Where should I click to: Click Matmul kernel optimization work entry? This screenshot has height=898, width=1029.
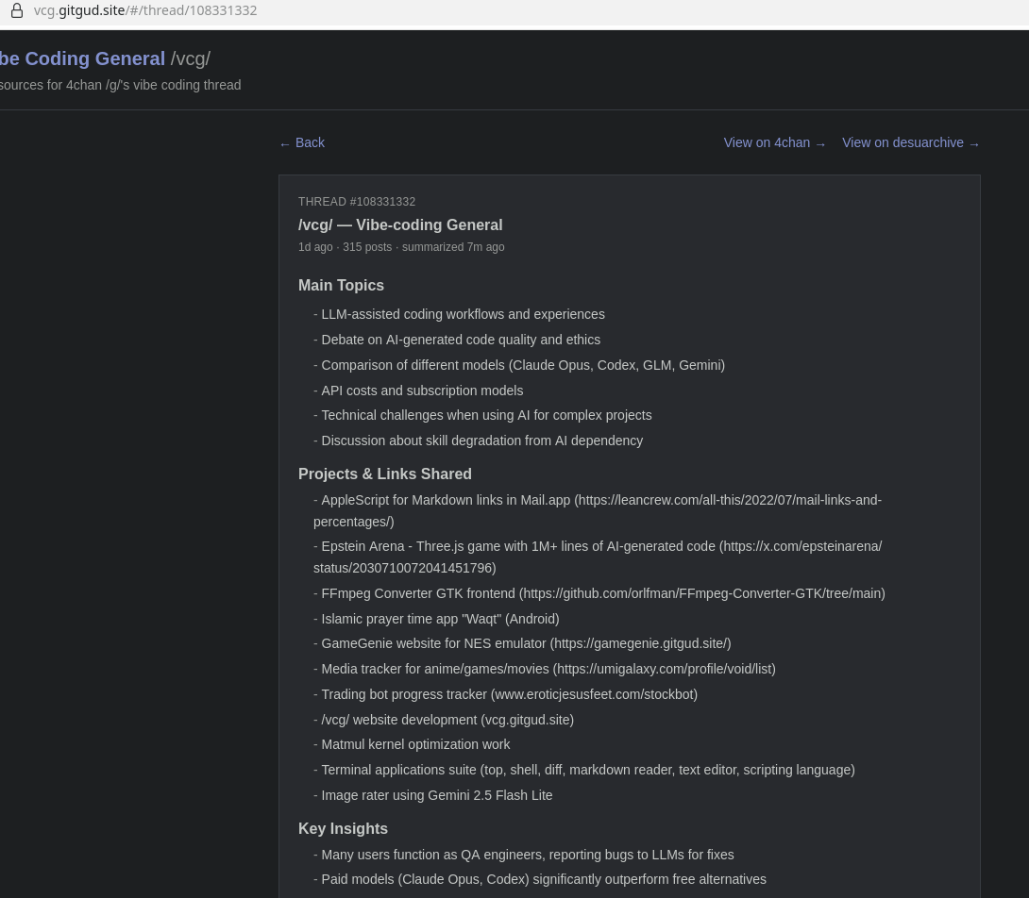[x=412, y=744]
